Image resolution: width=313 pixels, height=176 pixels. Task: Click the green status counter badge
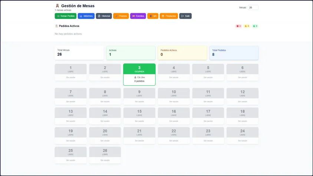tap(255, 26)
